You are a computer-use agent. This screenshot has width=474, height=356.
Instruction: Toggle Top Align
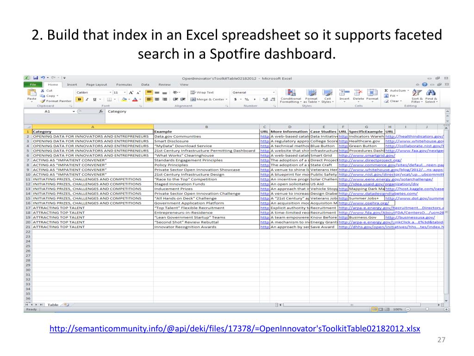(x=149, y=92)
